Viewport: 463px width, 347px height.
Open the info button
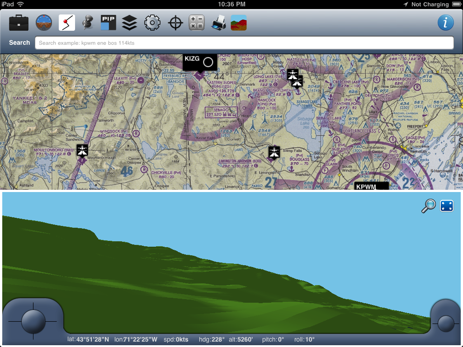445,23
